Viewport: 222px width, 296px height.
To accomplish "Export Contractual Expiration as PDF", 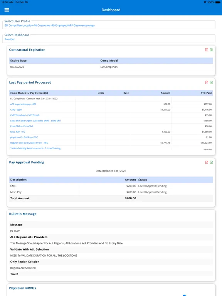I will tap(207, 50).
